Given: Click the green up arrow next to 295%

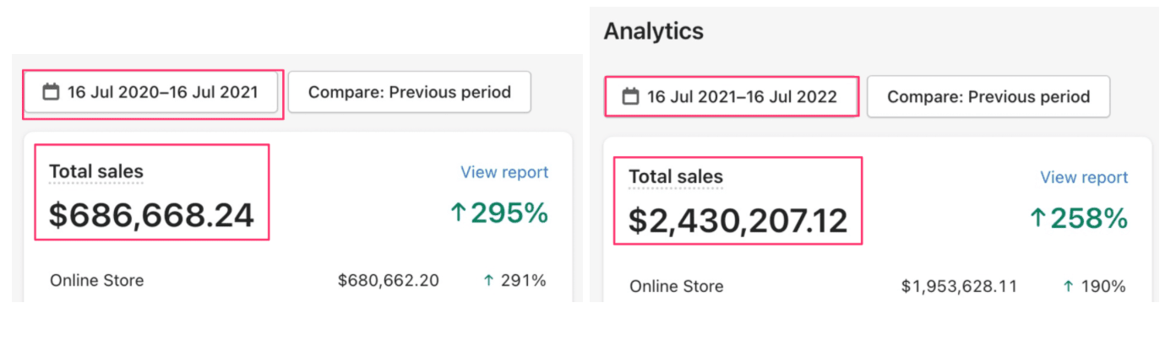Looking at the screenshot, I should click(458, 214).
